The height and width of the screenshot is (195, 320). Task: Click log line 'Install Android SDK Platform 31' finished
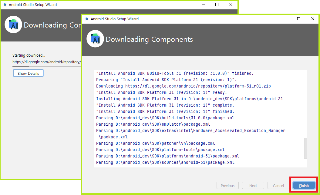(x=165, y=111)
